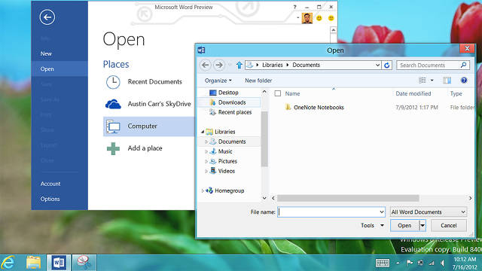This screenshot has width=482, height=271.
Task: Refresh the Documents folder listing
Action: pyautogui.click(x=386, y=65)
